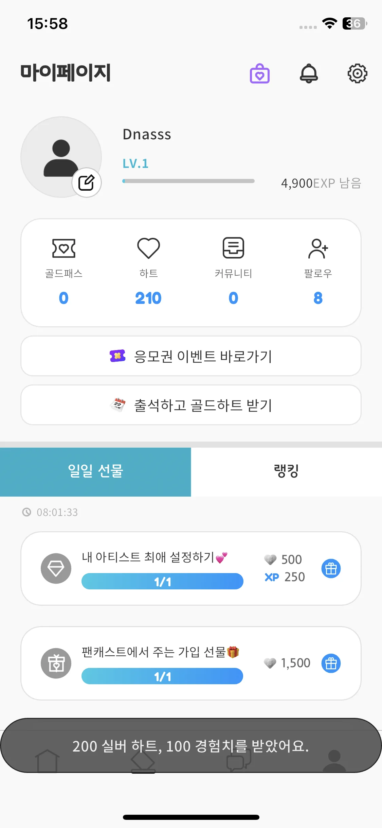Tap the gift box icon of 가입 선물 mission
382x828 pixels.
(56, 663)
